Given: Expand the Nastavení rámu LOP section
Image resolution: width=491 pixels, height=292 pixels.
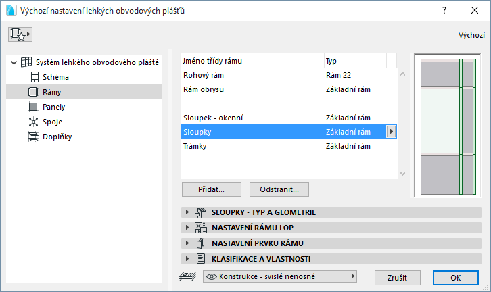Looking at the screenshot, I should pyautogui.click(x=187, y=228).
